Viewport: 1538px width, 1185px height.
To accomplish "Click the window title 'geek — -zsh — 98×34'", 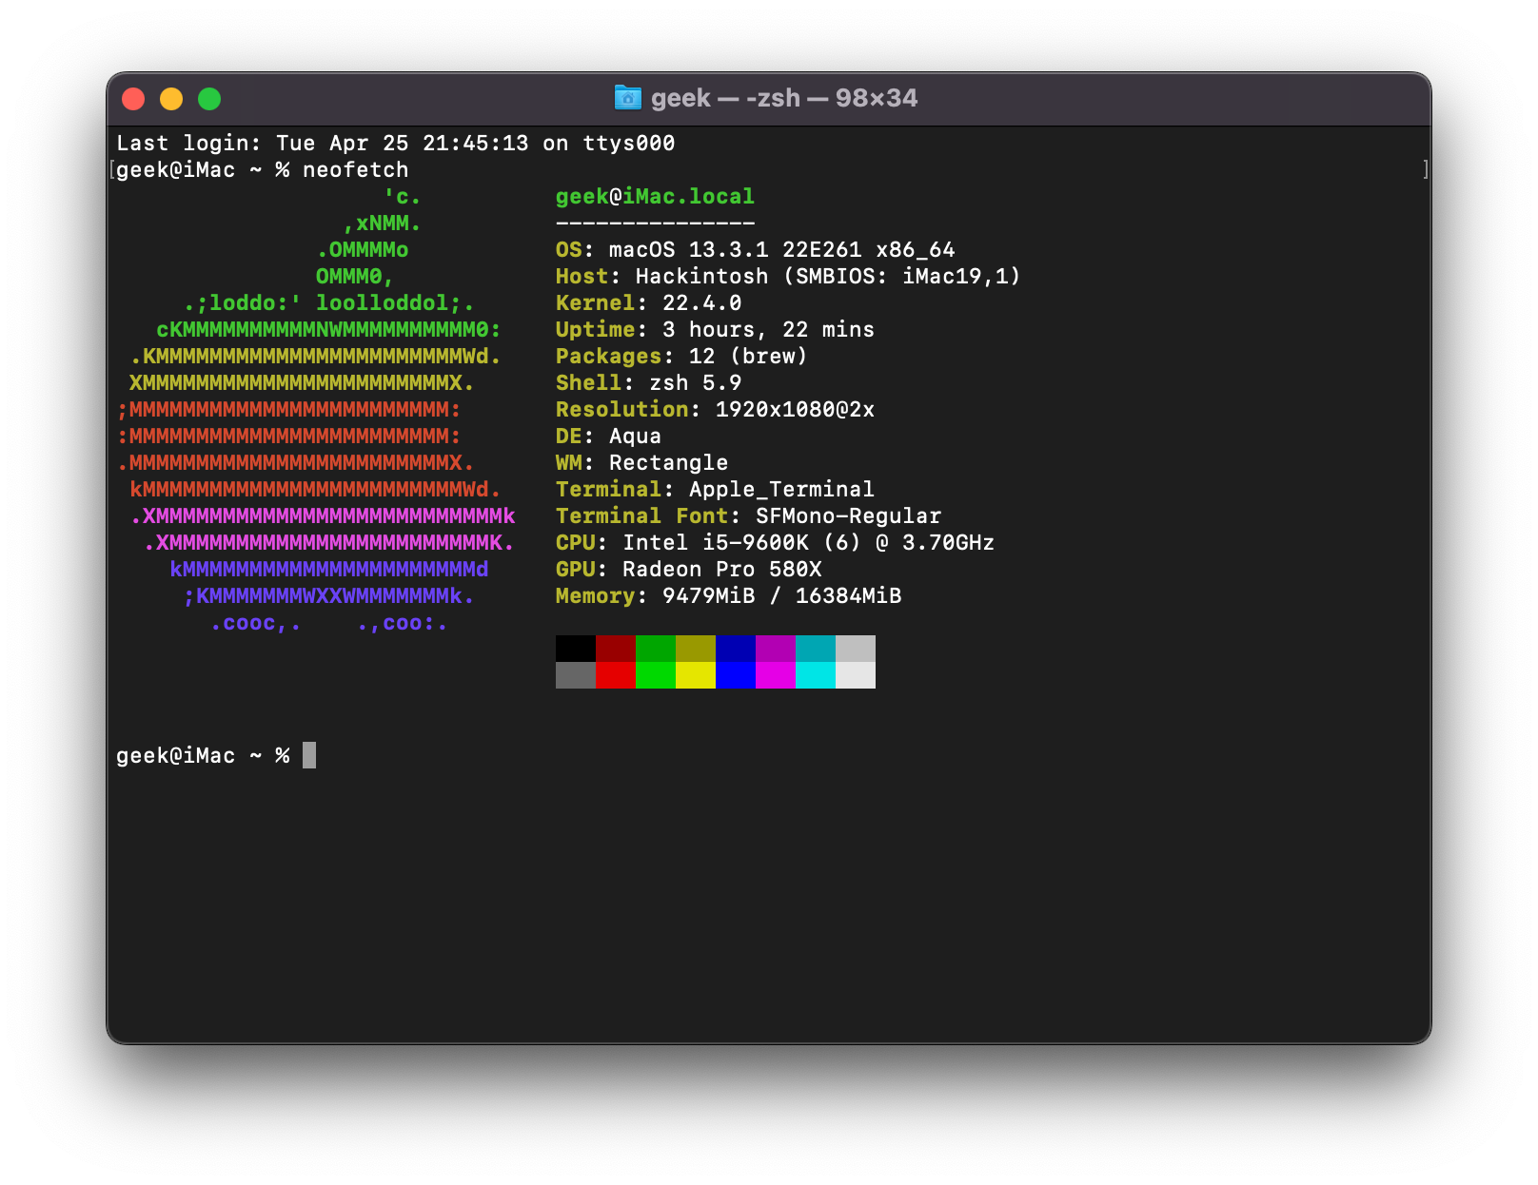I will tap(783, 98).
